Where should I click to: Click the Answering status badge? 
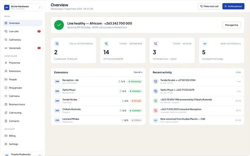tap(135, 81)
